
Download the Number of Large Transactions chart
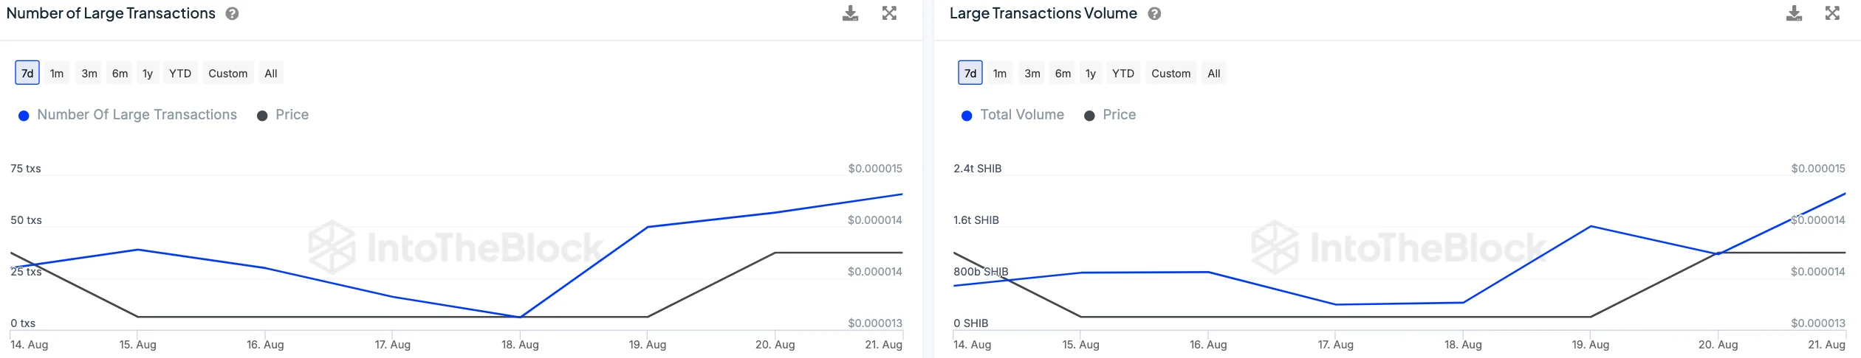[850, 13]
